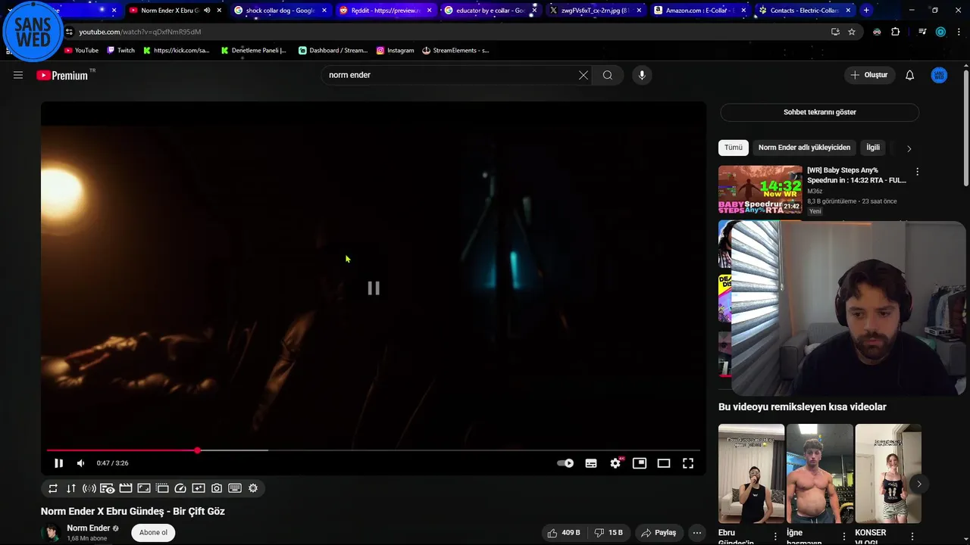Screen dimensions: 970x545
Task: Open browser extensions puzzle icon
Action: (895, 32)
